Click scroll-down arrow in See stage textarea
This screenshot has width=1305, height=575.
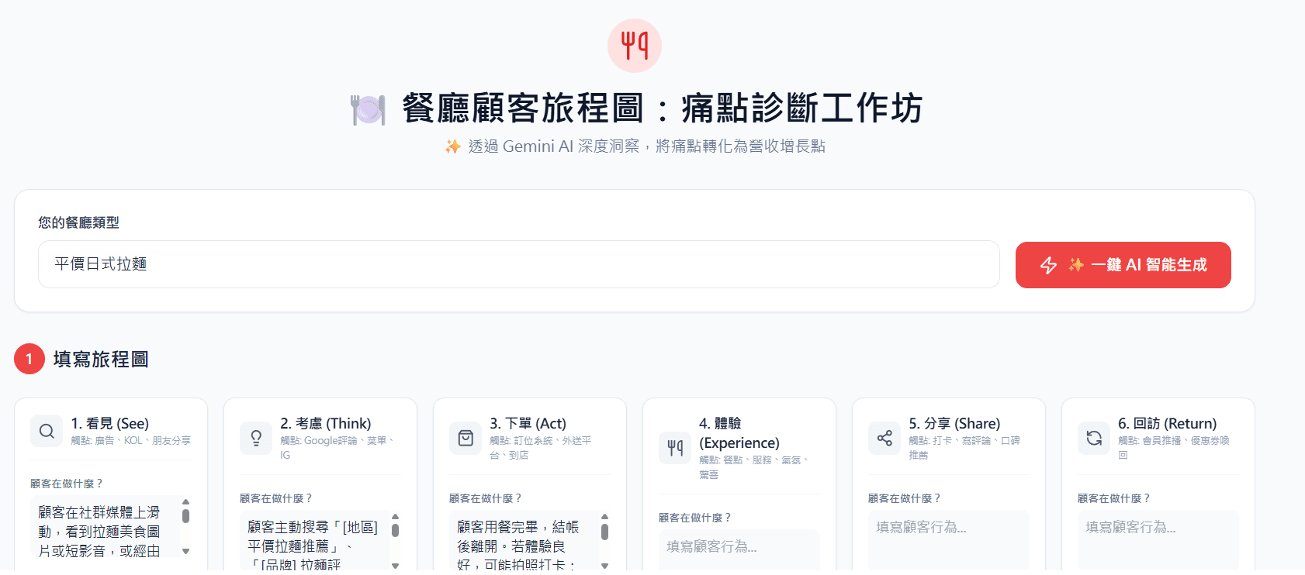185,551
